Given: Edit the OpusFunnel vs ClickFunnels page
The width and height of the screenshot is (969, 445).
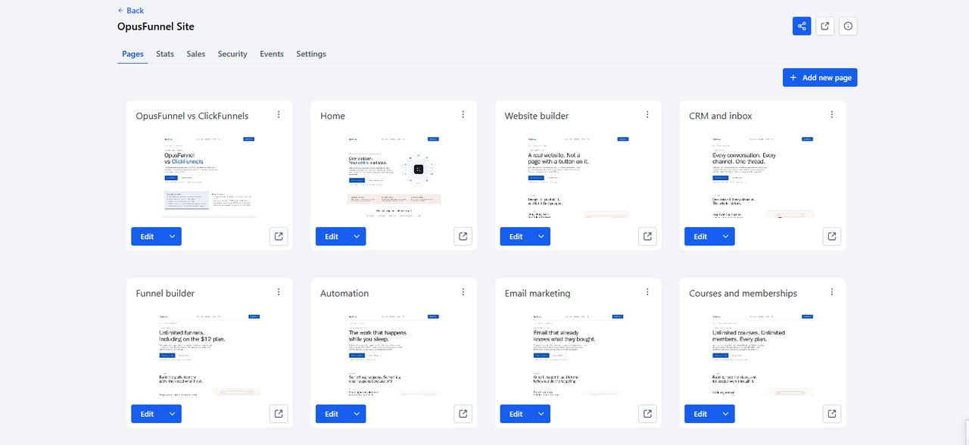Looking at the screenshot, I should pyautogui.click(x=147, y=236).
